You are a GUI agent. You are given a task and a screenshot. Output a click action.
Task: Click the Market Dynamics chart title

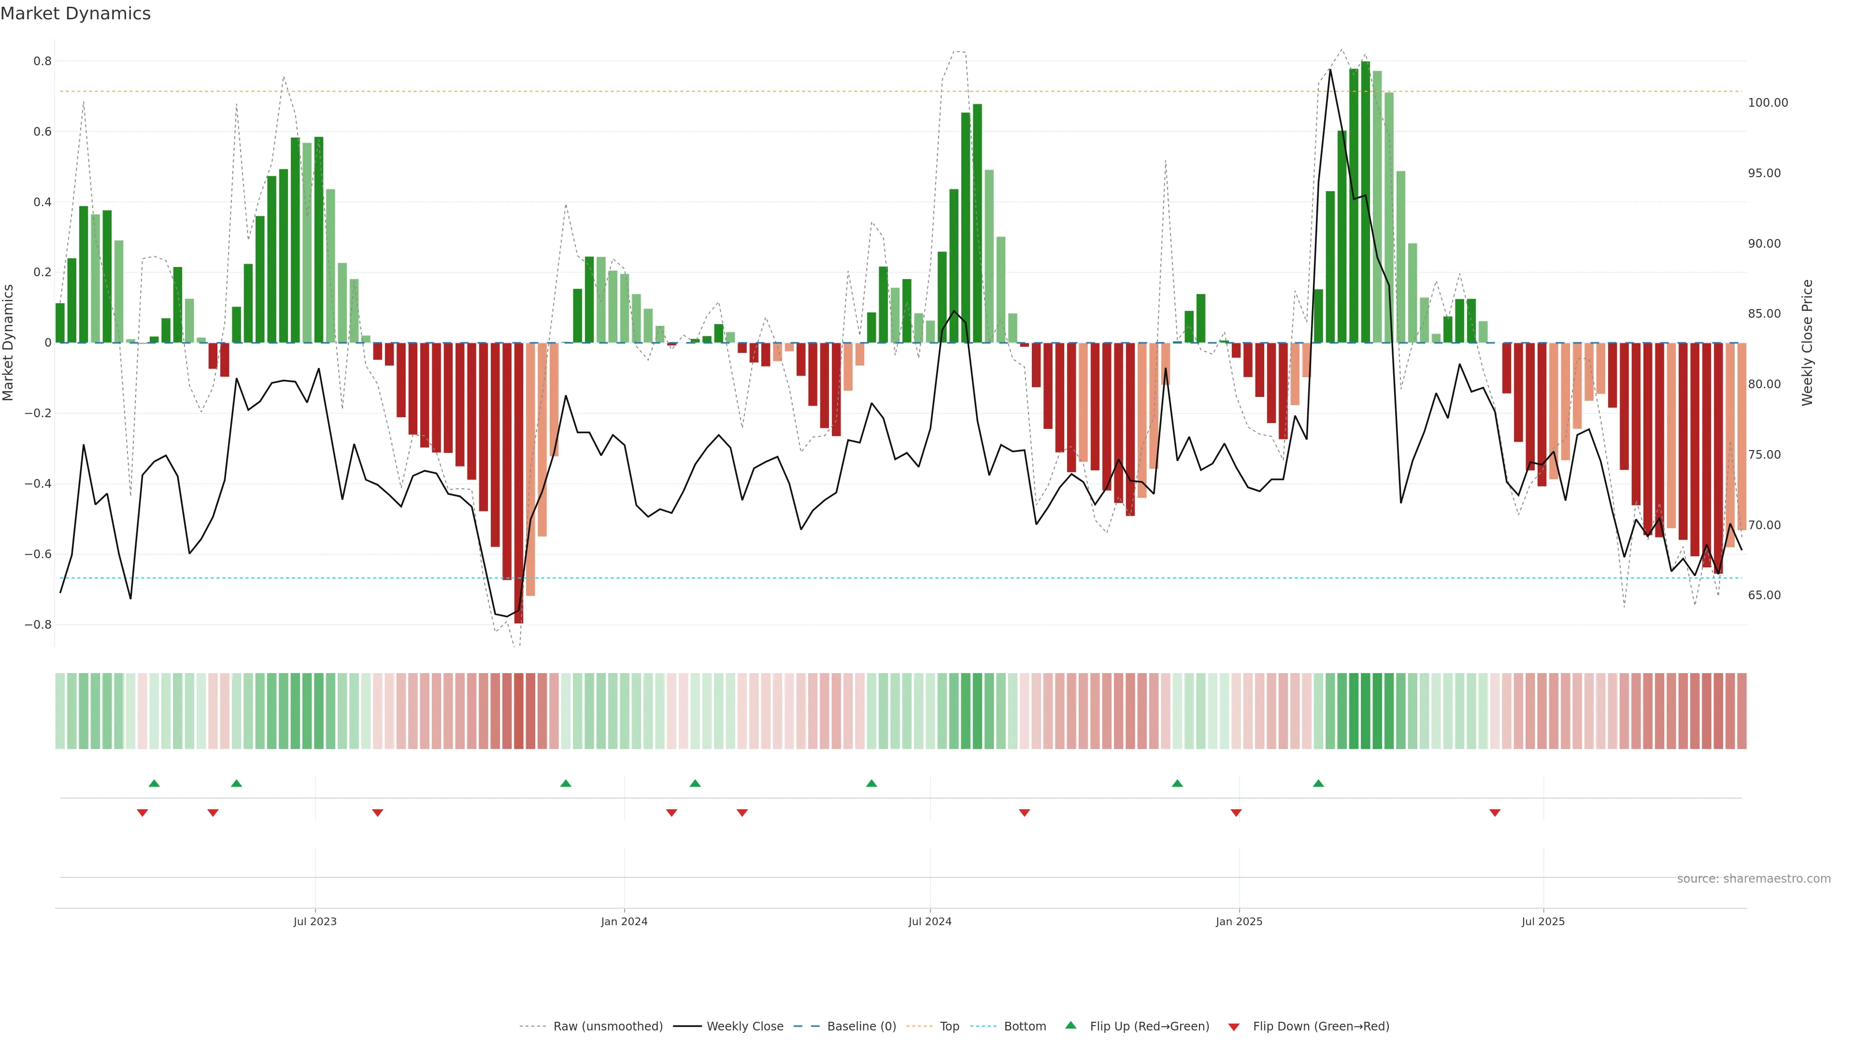[76, 14]
